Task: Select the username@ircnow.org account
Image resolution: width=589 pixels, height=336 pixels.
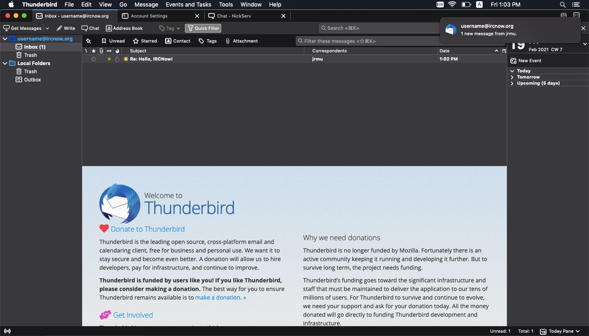Action: [x=45, y=39]
